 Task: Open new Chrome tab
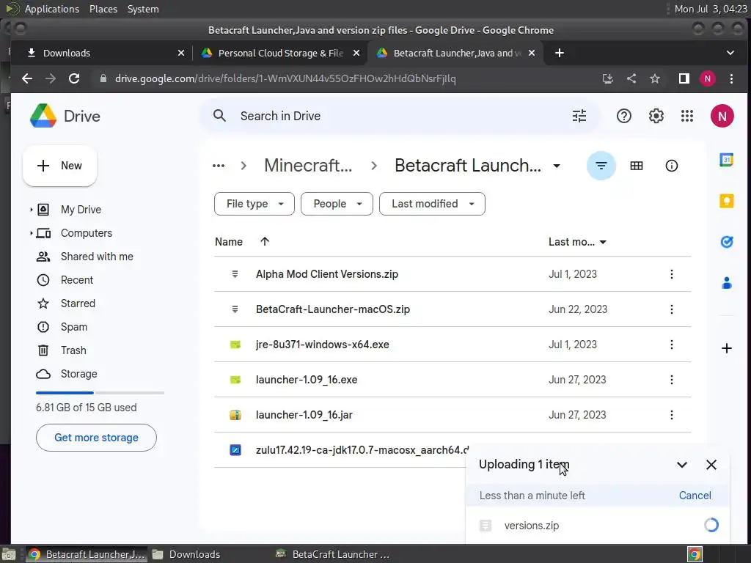coord(559,53)
